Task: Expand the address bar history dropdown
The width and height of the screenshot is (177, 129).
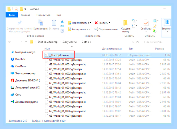Action: click(x=133, y=42)
